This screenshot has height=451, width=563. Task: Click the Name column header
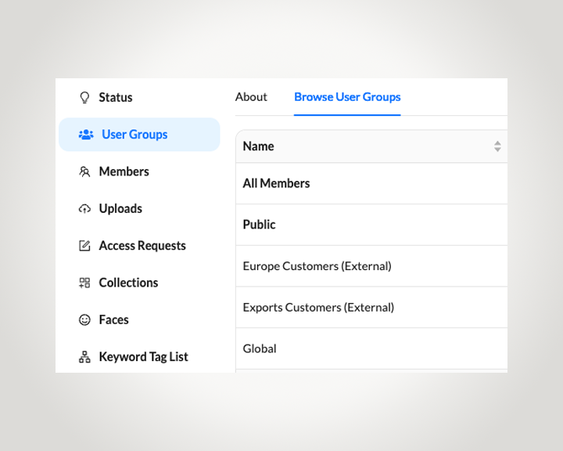tap(371, 146)
